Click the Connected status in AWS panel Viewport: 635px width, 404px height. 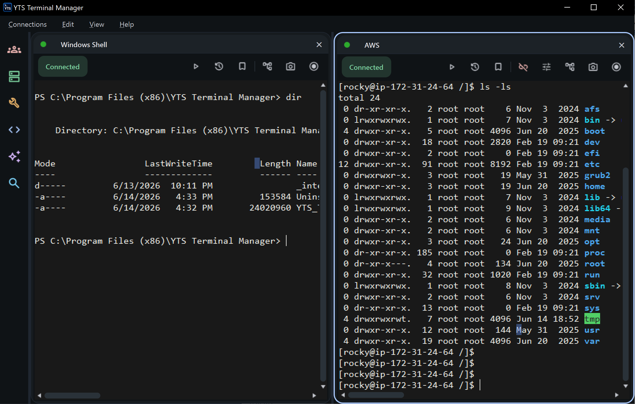pos(366,67)
